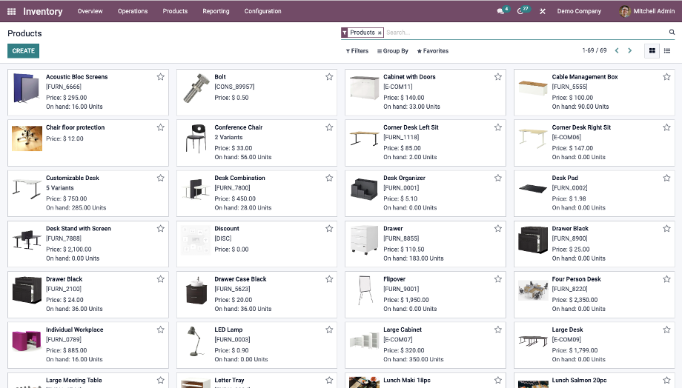Image resolution: width=682 pixels, height=388 pixels.
Task: Go to previous page arrow
Action: (x=617, y=51)
